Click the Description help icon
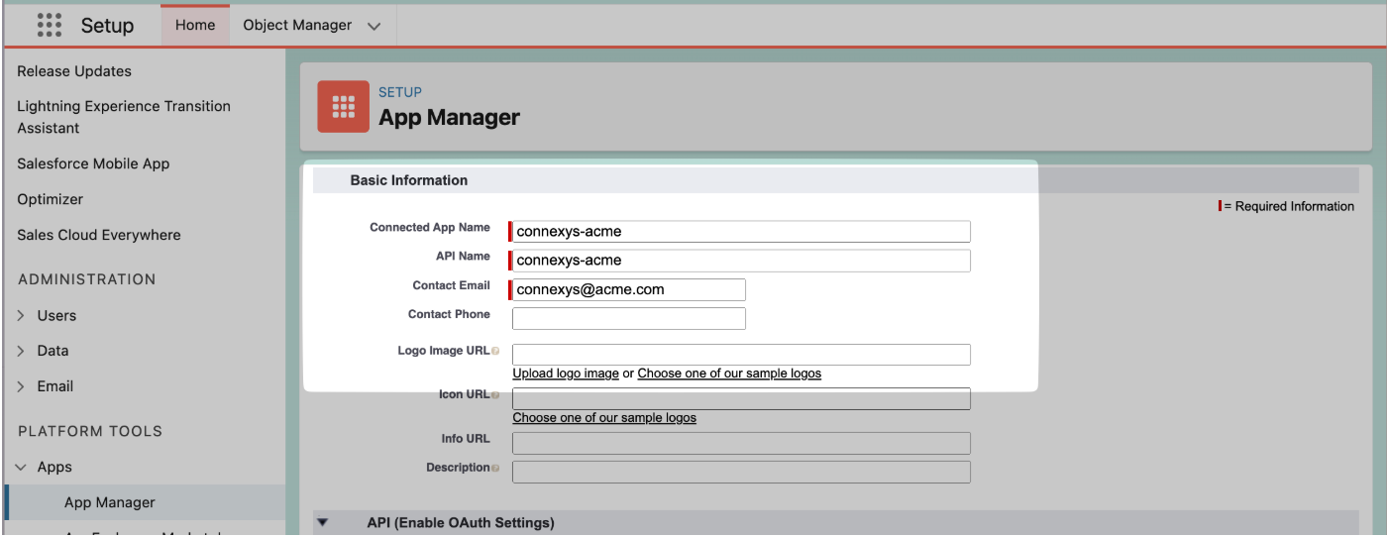 [495, 469]
